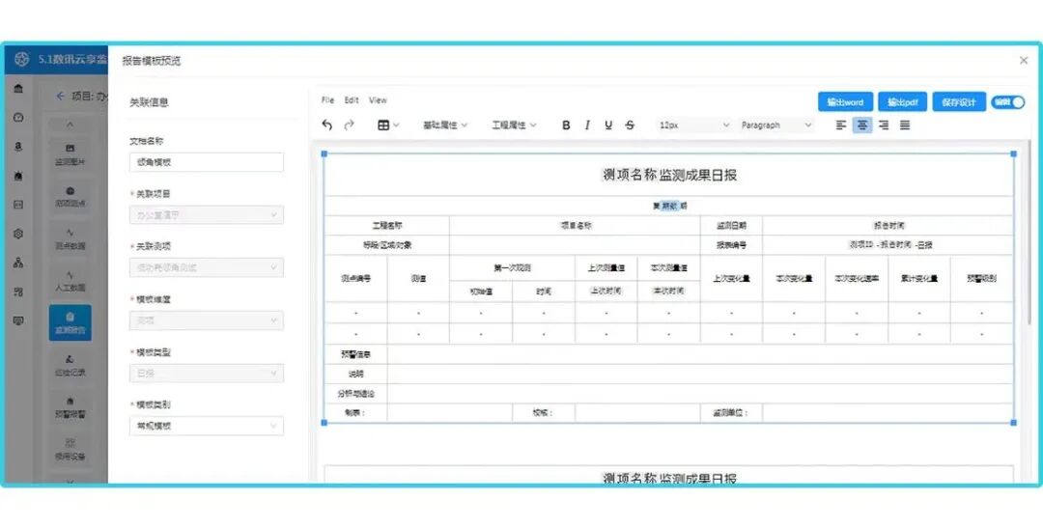1043x528 pixels.
Task: Click the redo arrow icon
Action: click(x=350, y=125)
